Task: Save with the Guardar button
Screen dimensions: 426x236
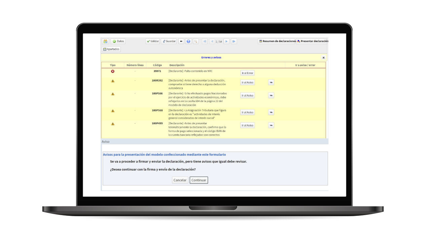Action: [169, 41]
